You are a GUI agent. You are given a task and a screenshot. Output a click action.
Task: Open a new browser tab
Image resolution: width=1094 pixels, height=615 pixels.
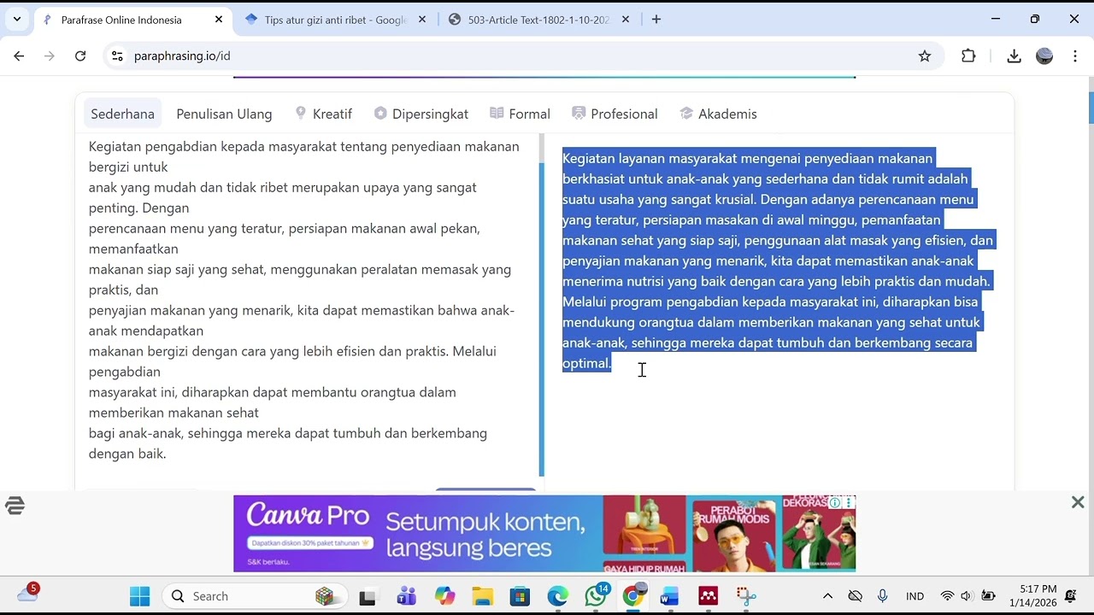pos(656,20)
